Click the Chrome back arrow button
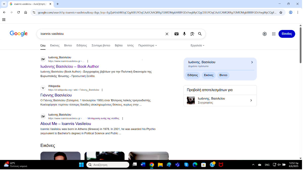 (4, 12)
